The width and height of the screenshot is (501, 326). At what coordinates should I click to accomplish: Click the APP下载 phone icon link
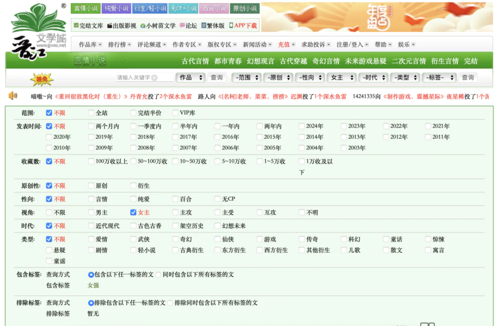pyautogui.click(x=243, y=26)
